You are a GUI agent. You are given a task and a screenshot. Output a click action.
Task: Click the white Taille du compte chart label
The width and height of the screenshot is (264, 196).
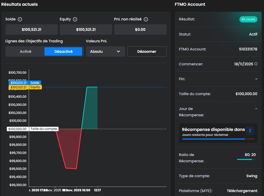[43, 129]
